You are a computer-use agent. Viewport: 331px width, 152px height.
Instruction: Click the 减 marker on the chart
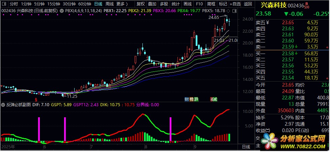pos(215,99)
